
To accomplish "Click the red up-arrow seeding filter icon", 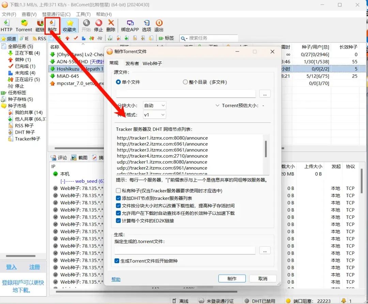I will tap(67, 38).
